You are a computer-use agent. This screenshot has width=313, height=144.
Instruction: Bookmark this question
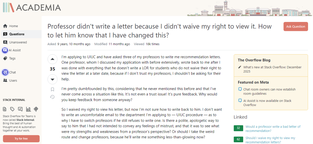pyautogui.click(x=52, y=89)
